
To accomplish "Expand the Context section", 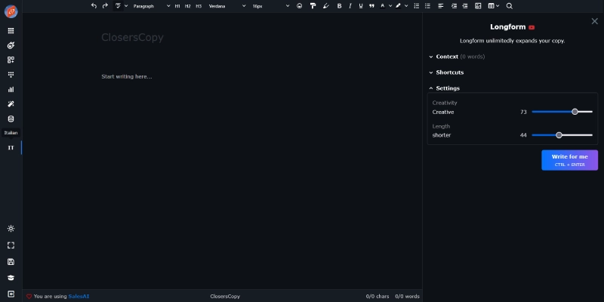I will (457, 57).
